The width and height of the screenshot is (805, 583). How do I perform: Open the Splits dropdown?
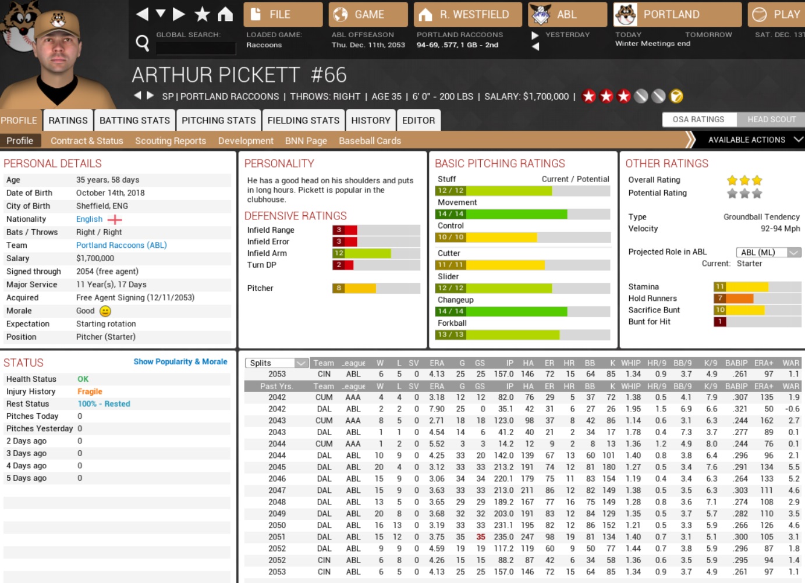[276, 363]
